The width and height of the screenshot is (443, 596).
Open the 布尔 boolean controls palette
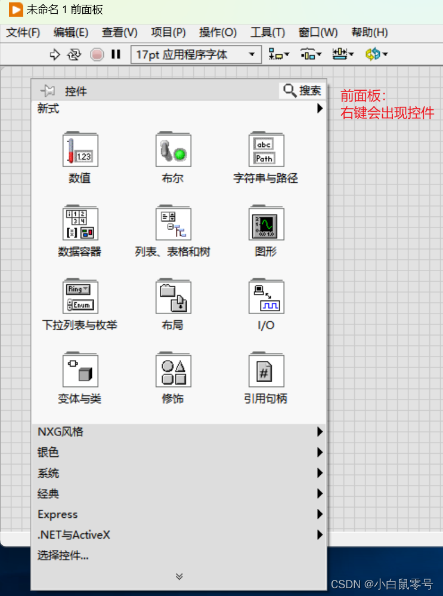[x=173, y=149]
